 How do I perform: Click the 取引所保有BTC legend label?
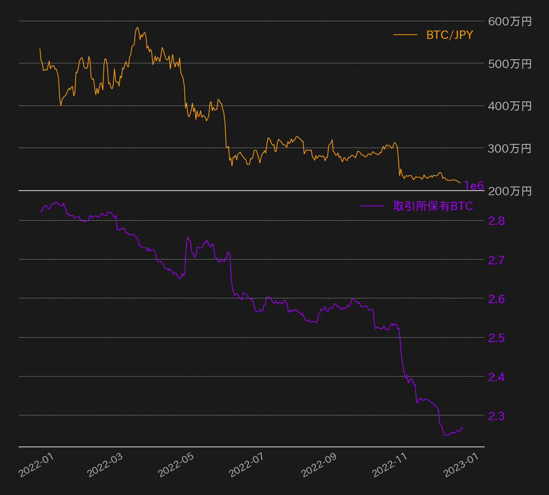click(433, 206)
